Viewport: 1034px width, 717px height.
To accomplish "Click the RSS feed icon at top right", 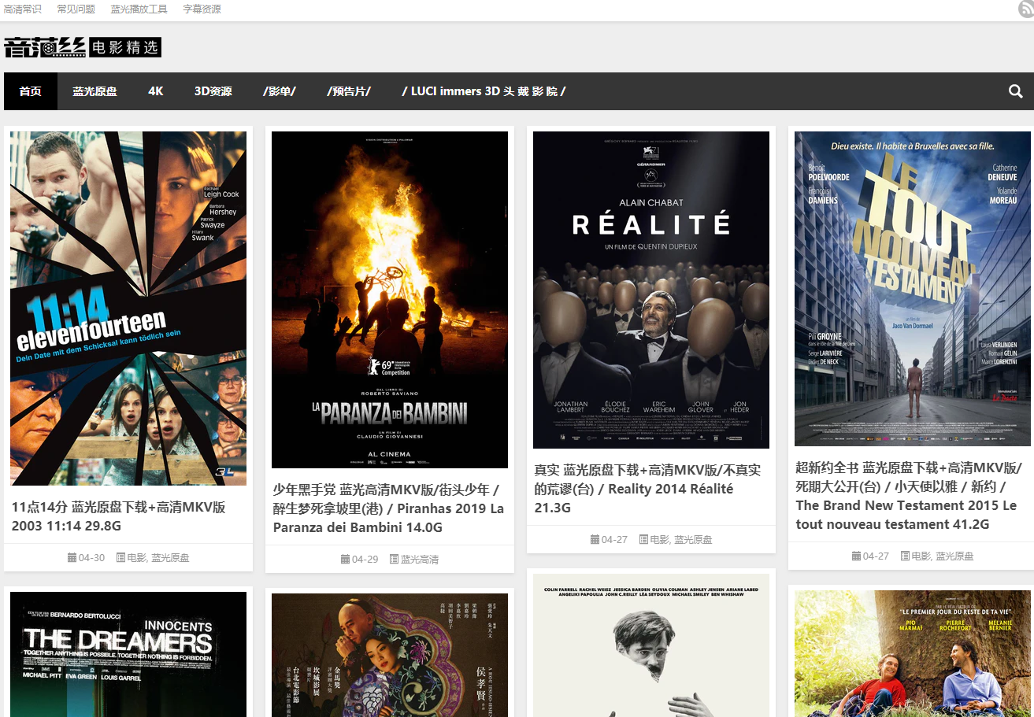I will (x=1025, y=9).
